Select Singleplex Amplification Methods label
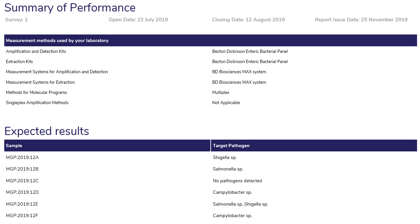Viewport: 420px width, 224px height. [37, 103]
